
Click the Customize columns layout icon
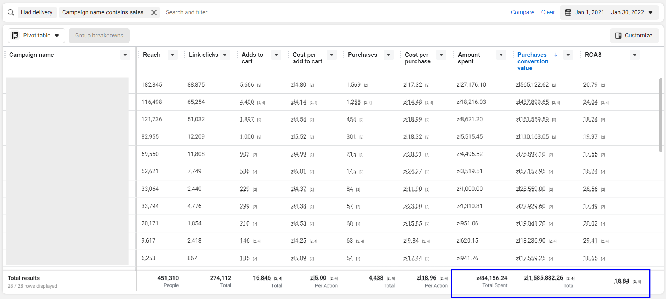pos(618,36)
